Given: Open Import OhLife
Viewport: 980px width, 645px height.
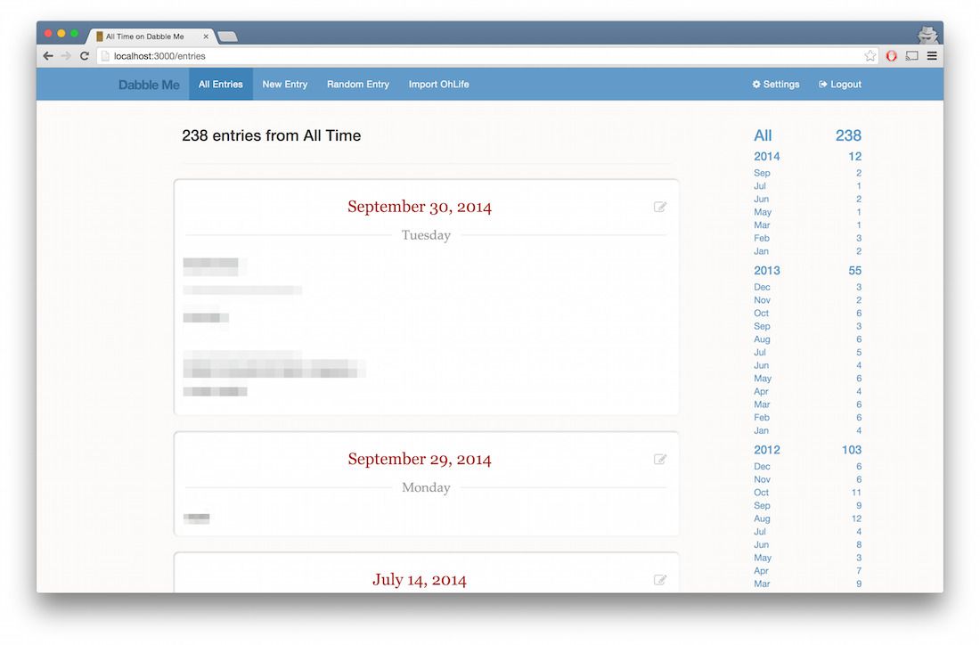Looking at the screenshot, I should (x=438, y=84).
